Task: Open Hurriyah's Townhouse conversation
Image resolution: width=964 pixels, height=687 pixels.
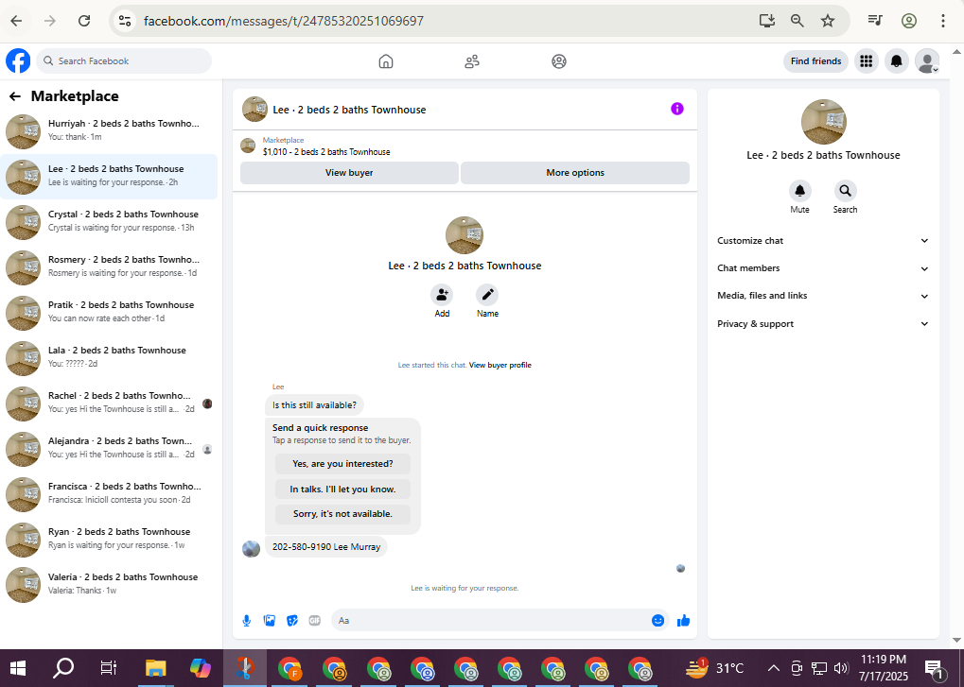Action: (109, 130)
